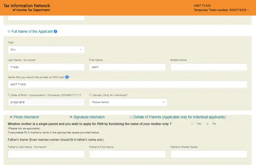Open the Title dropdown showing Shri

click(x=46, y=49)
